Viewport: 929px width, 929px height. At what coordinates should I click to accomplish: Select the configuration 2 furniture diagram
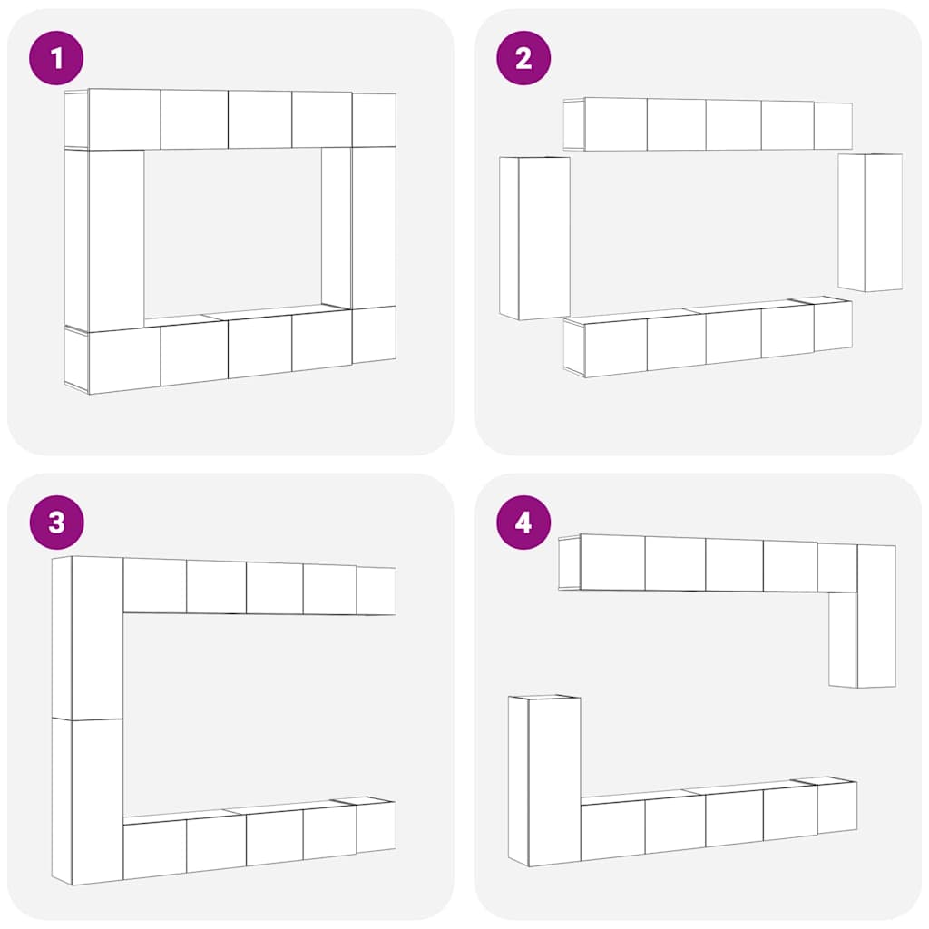701,237
